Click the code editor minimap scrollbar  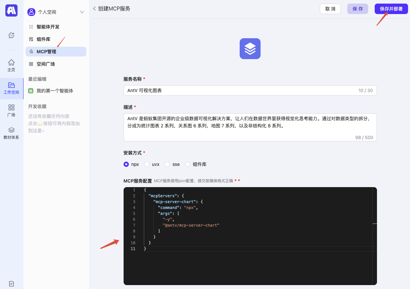point(375,236)
